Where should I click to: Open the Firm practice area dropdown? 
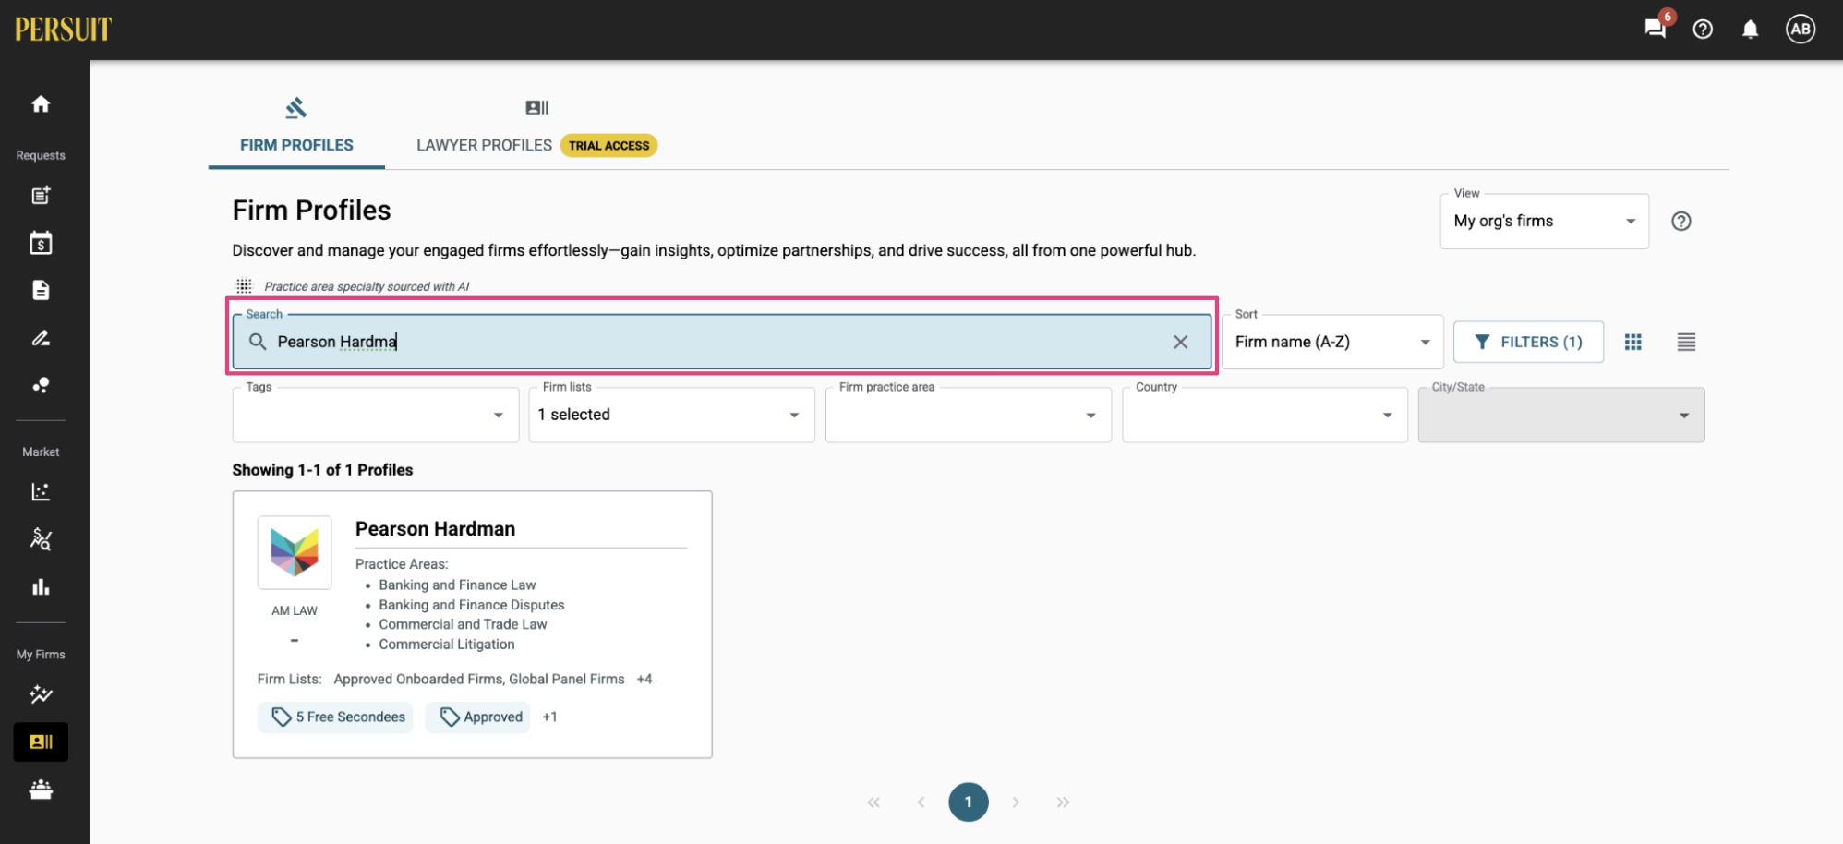(x=969, y=415)
